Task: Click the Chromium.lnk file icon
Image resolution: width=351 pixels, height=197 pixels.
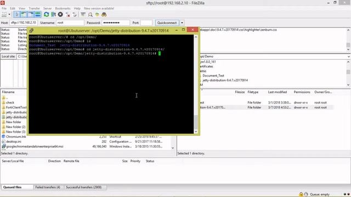Action: point(3,136)
